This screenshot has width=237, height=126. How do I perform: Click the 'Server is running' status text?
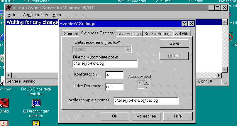coord(21,81)
